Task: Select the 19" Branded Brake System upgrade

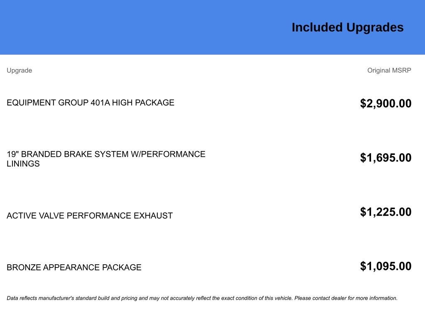Action: pos(106,159)
